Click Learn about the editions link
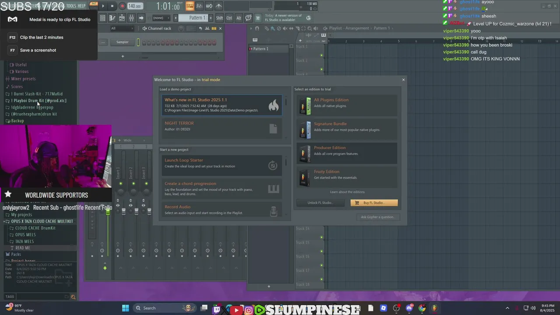The image size is (560, 315). pyautogui.click(x=347, y=192)
